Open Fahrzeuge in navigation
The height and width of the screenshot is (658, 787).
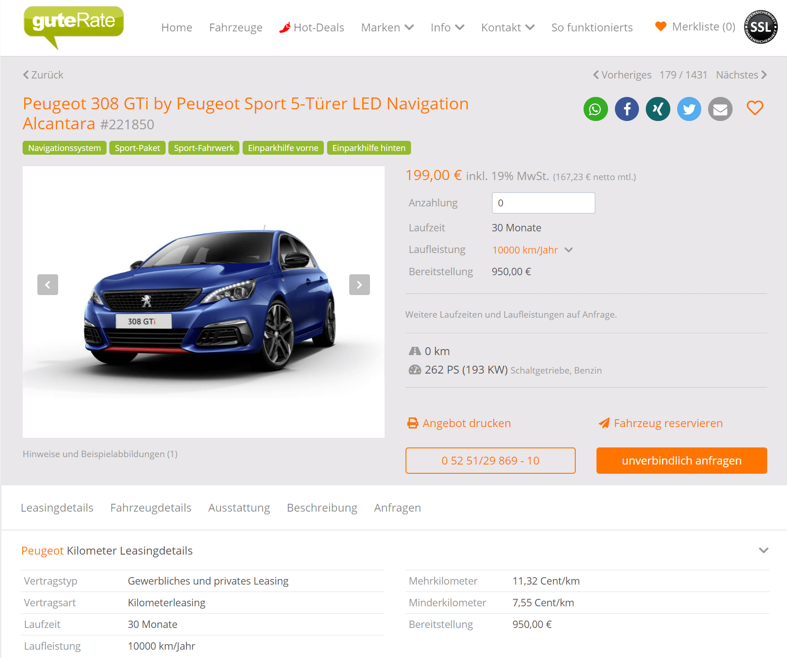236,27
